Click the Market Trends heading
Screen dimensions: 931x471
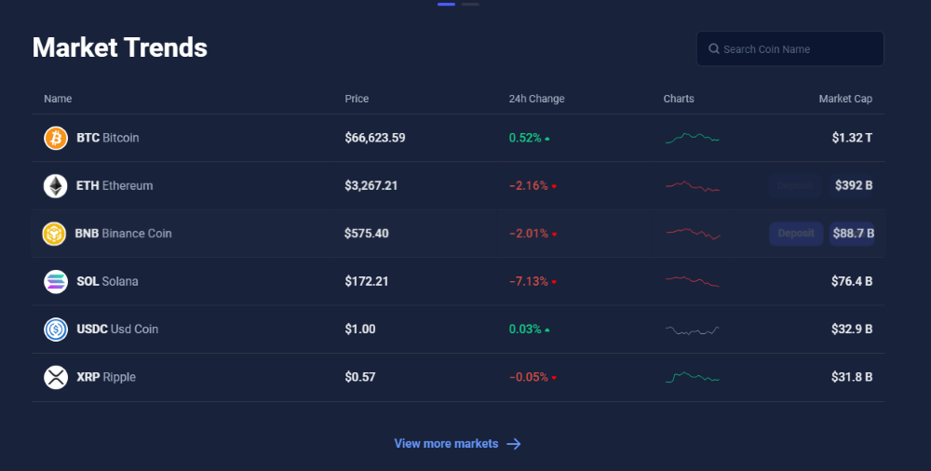[120, 47]
